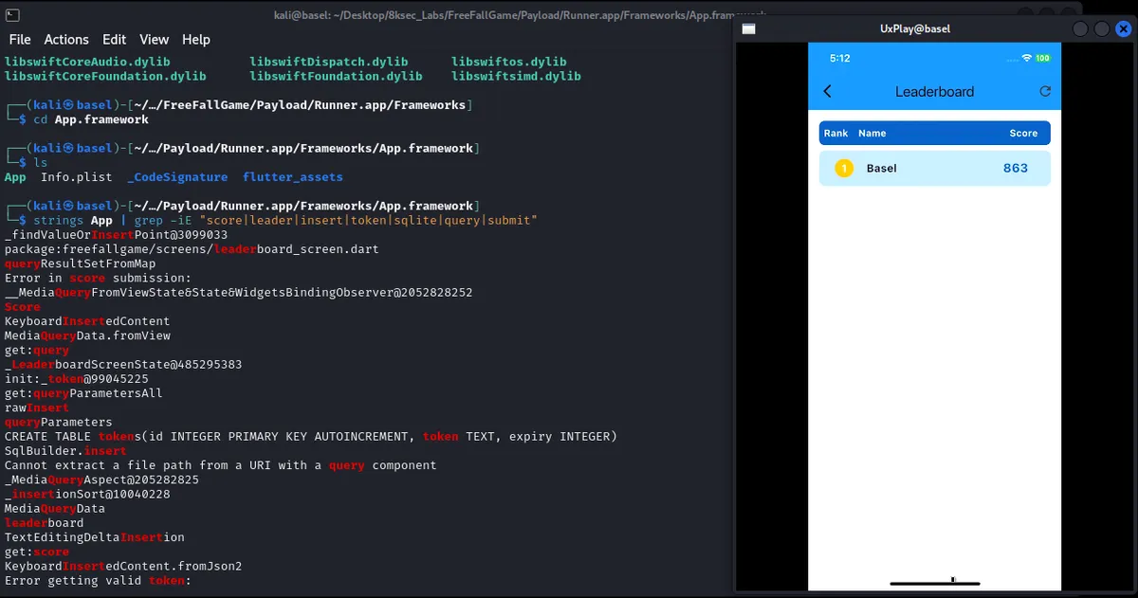Click libswiftsimd.dylib in terminal output
1138x598 pixels.
(516, 76)
